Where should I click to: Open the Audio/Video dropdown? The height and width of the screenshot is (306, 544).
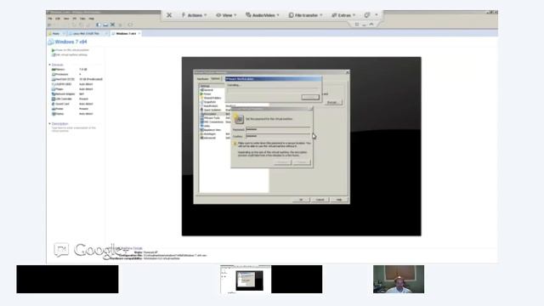(263, 15)
